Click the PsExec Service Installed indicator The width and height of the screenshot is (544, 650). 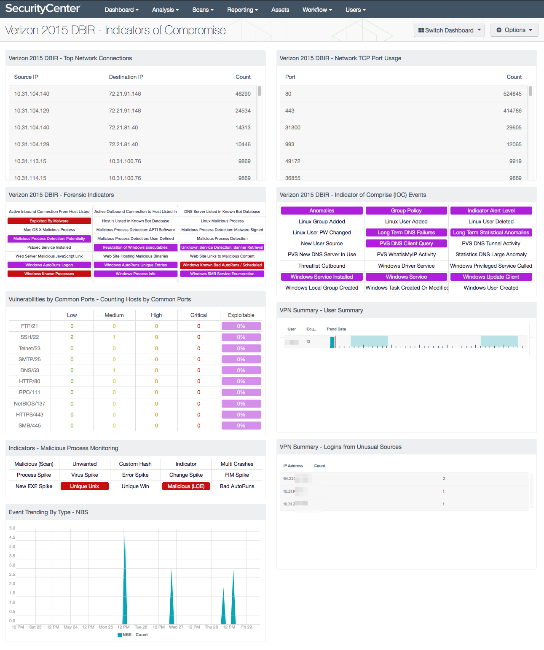point(49,247)
